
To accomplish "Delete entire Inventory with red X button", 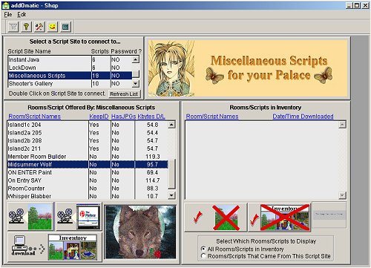I will point(280,218).
